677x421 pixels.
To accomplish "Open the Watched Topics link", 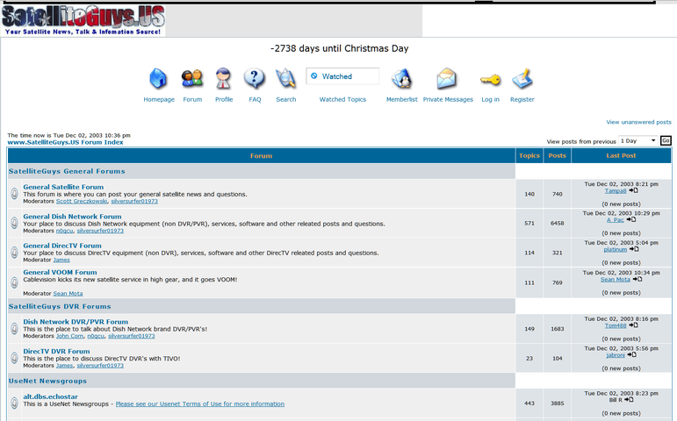I will tap(342, 99).
